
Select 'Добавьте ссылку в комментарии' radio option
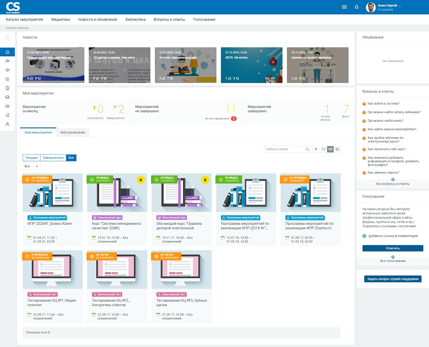point(365,236)
